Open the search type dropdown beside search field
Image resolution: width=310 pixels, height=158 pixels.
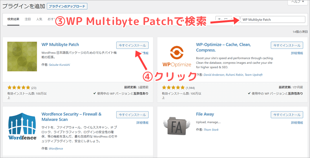pos(227,19)
